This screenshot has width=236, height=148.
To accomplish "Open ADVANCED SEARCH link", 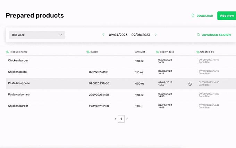I will pos(216,35).
